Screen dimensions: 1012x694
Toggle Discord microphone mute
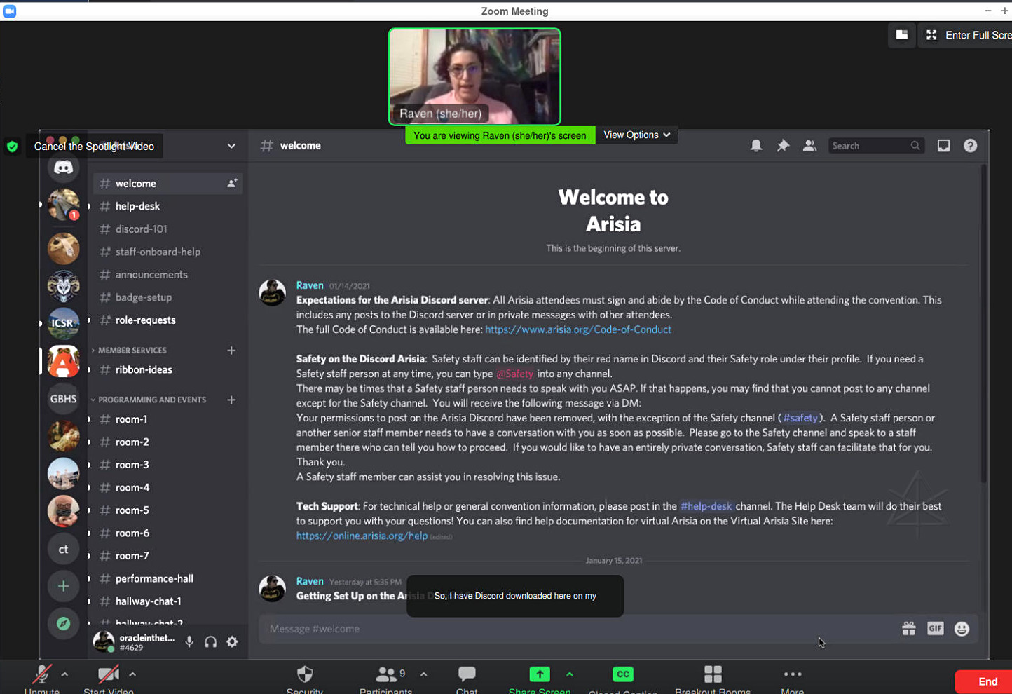click(189, 641)
